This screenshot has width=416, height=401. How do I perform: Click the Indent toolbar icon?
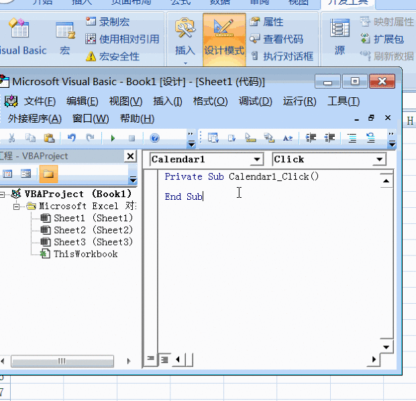pos(311,138)
